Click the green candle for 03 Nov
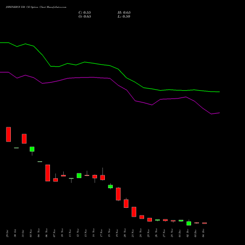 [32, 149]
